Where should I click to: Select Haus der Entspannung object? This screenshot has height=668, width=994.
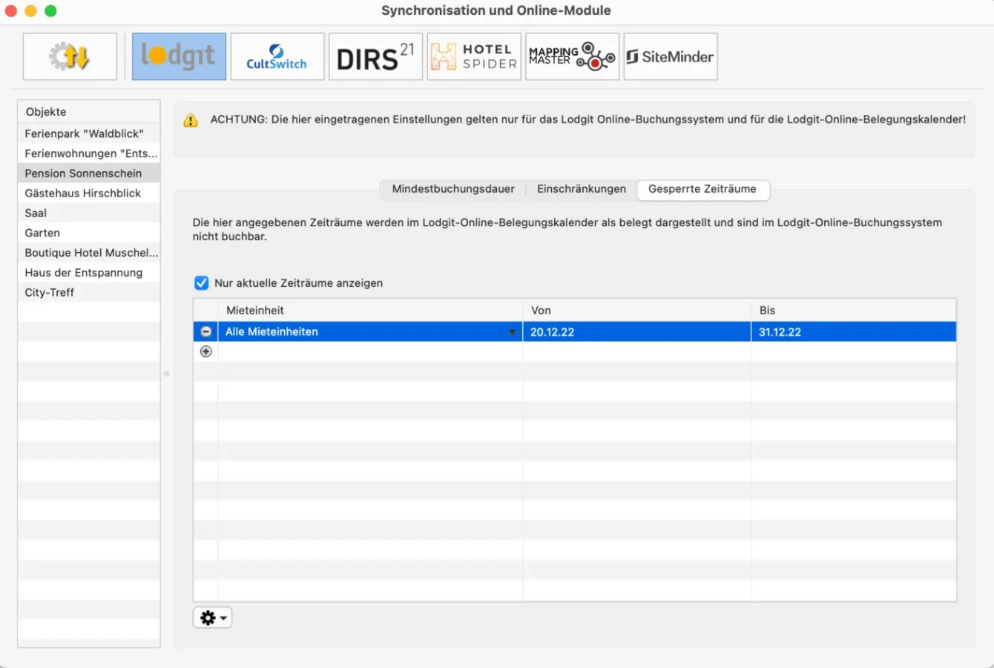(x=89, y=272)
